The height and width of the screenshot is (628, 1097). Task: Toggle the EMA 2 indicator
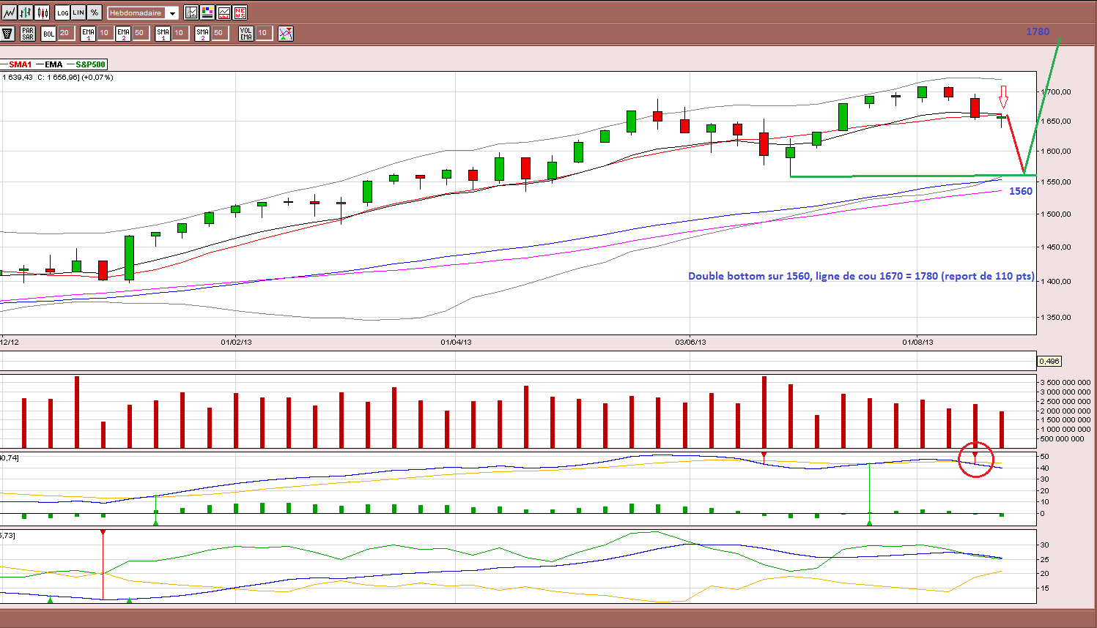123,34
